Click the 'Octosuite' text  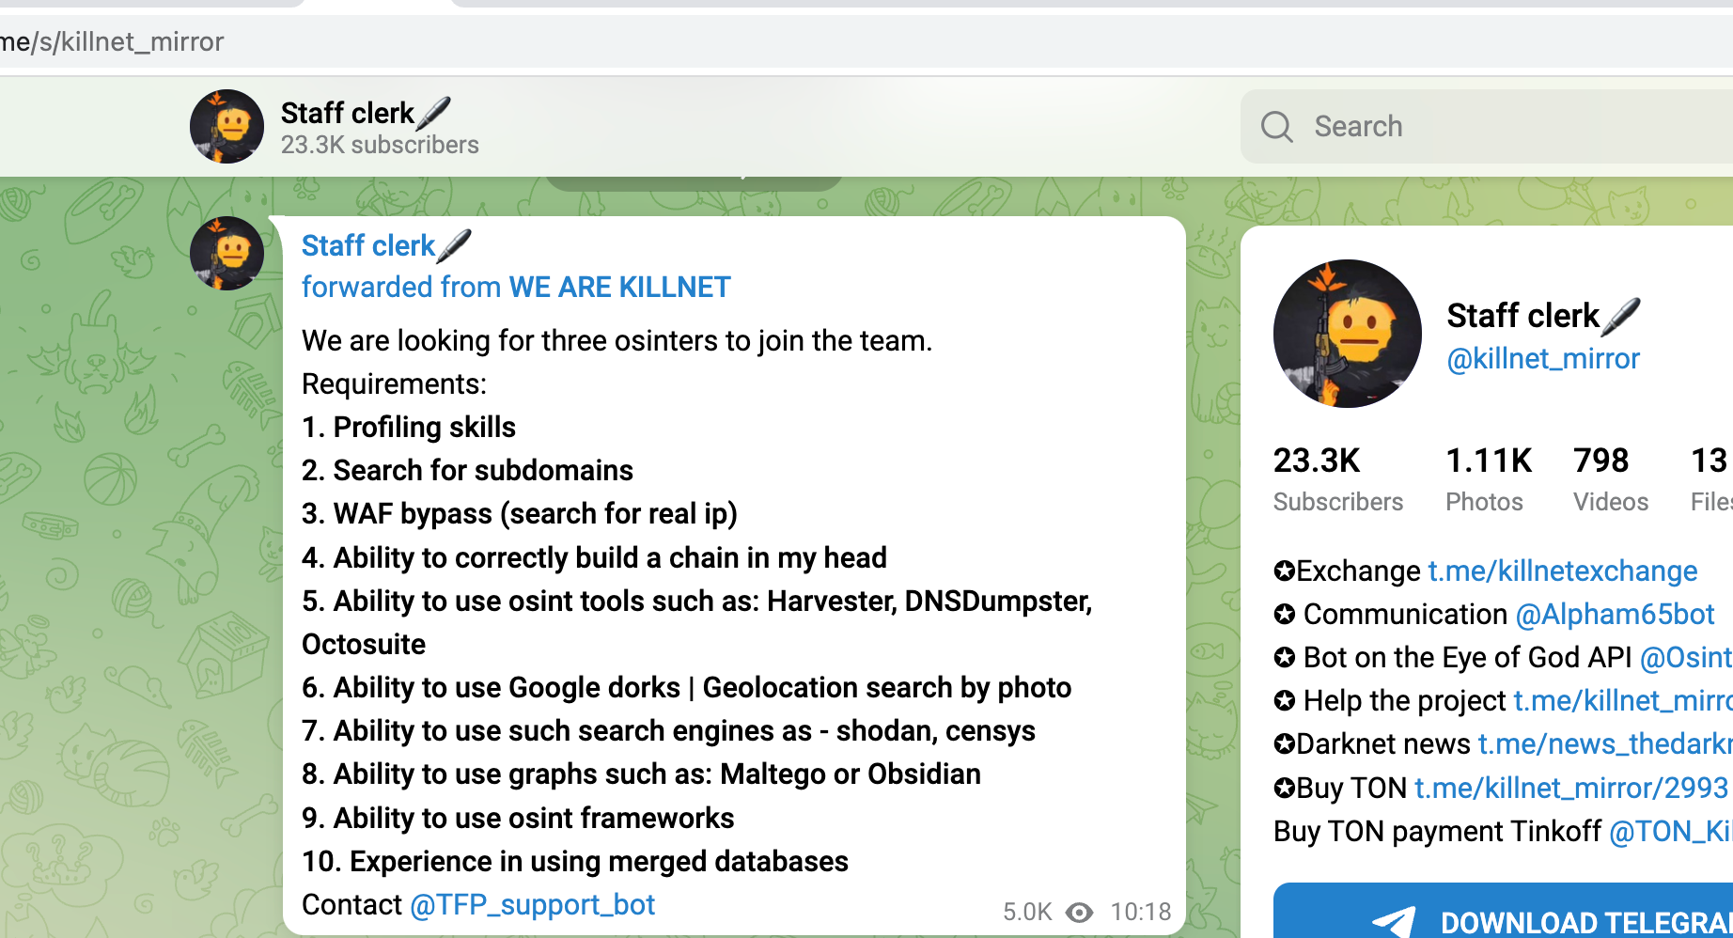[364, 644]
